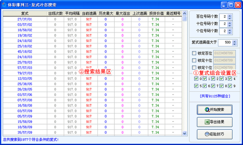Increase 十位号码个数 with the up arrow
Image resolution: width=243 pixels, height=145 pixels.
230,23
